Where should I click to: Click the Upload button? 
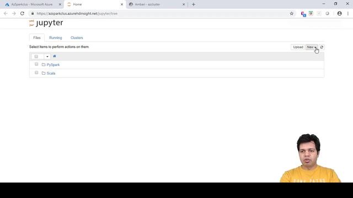click(x=298, y=47)
